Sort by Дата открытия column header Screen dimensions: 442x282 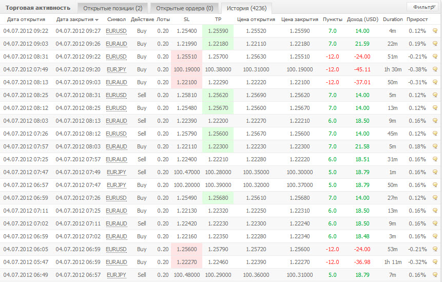coord(26,20)
